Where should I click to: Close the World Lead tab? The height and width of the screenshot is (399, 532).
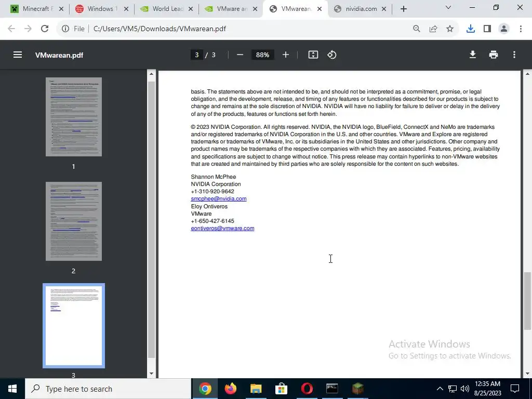[x=191, y=9]
